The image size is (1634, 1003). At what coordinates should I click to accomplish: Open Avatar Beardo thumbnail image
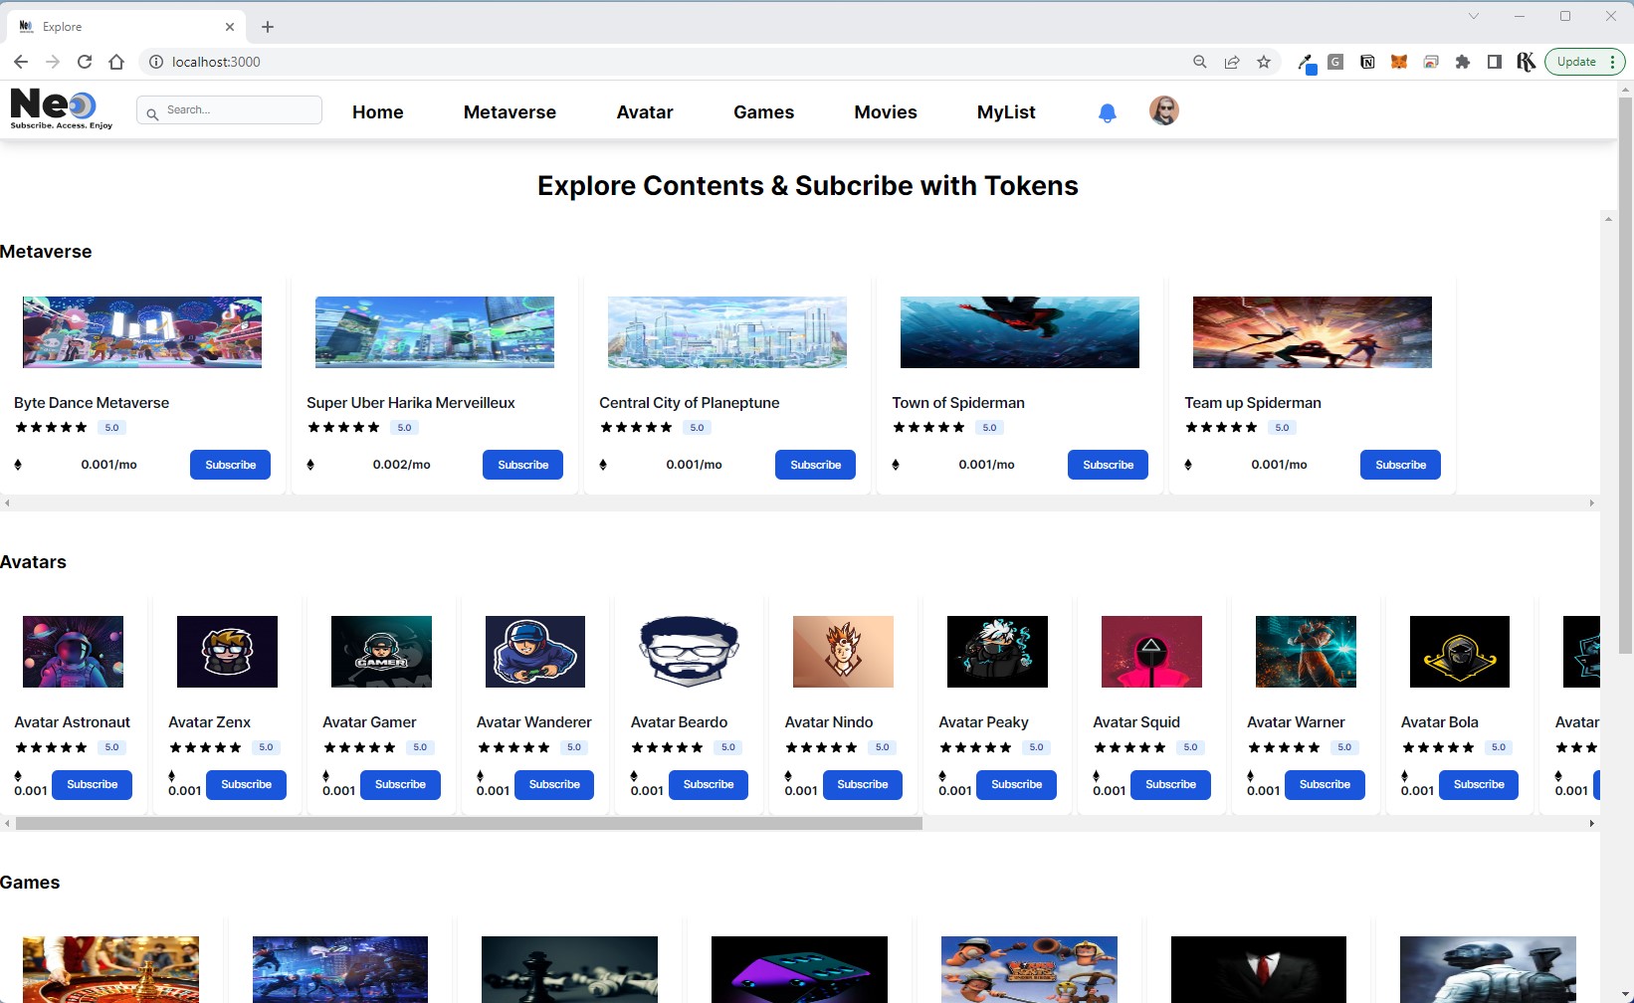689,652
